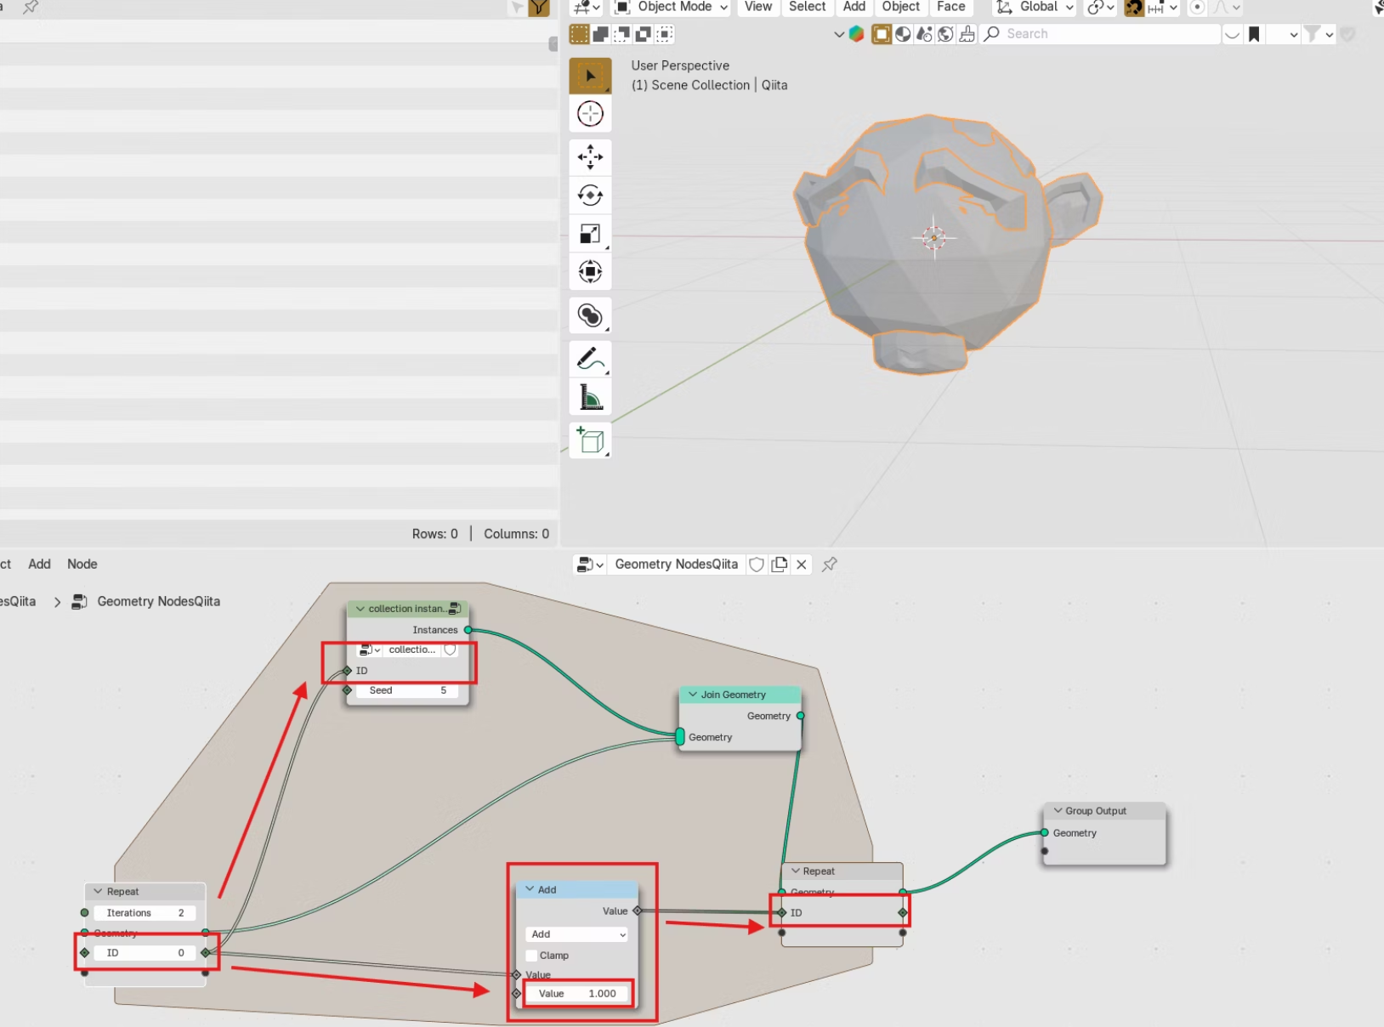Collapse the Join Geometry node
This screenshot has width=1384, height=1027.
693,695
